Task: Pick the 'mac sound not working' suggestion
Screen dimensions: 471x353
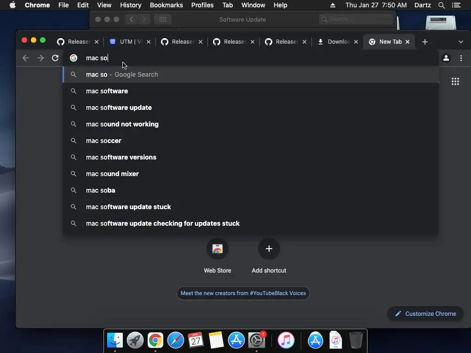Action: click(251, 124)
